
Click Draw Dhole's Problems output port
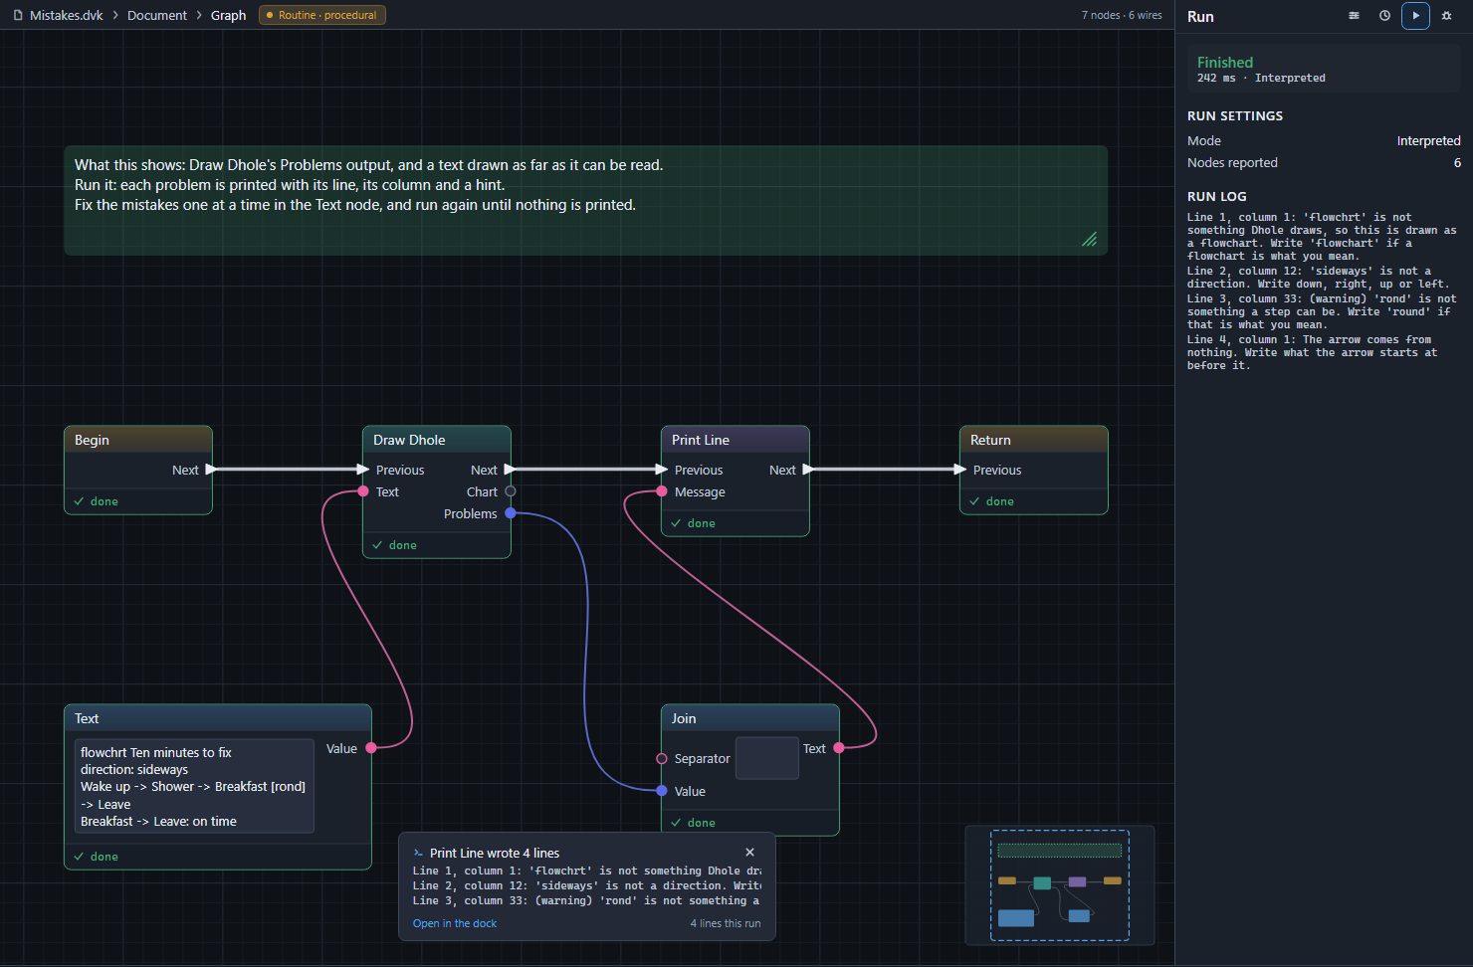coord(511,513)
